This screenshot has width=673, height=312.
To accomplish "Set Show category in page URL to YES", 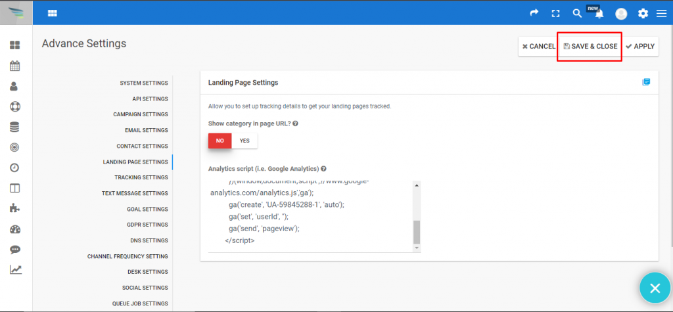I will click(244, 141).
